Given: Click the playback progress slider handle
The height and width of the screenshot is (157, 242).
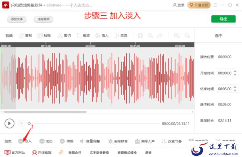Looking at the screenshot, I should pos(29,124).
